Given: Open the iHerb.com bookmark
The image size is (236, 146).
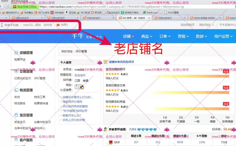Looking at the screenshot, I should 152,12.
